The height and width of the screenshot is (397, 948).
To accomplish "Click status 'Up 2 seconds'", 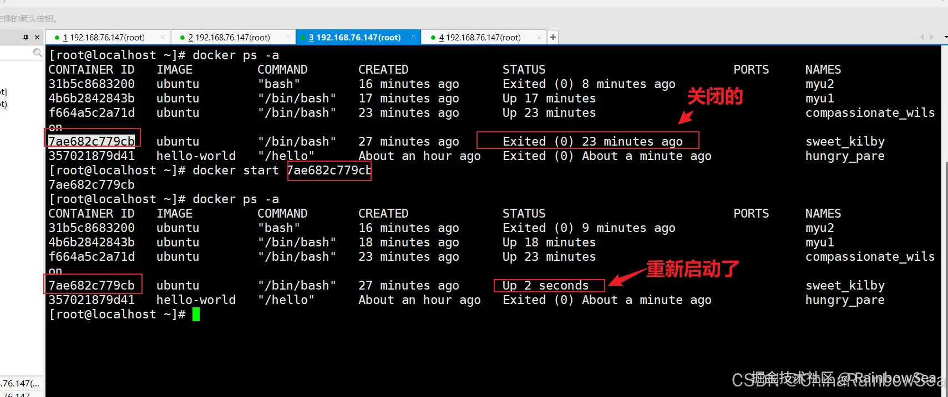I will coord(546,286).
